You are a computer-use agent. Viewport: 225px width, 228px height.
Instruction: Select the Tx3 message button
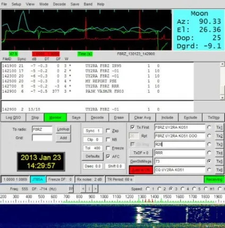[x=219, y=144]
